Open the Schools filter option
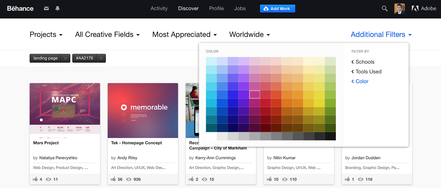Image resolution: width=441 pixels, height=188 pixels. point(365,62)
